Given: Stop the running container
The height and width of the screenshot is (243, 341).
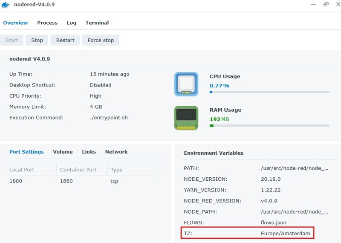Looking at the screenshot, I should click(x=37, y=40).
